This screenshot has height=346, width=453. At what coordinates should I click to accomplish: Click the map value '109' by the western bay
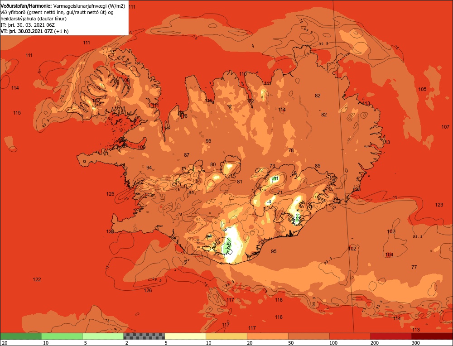point(141,147)
